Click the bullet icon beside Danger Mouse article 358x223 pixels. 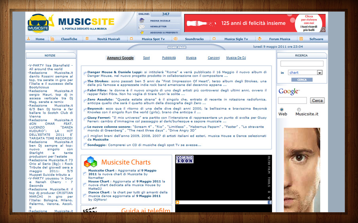(x=85, y=74)
